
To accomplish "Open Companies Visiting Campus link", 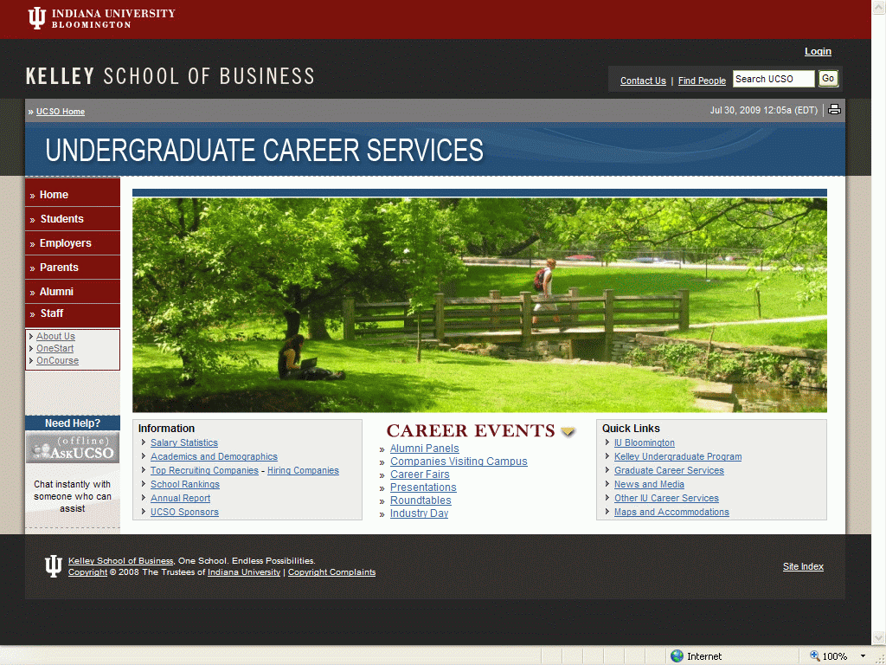I will click(x=459, y=462).
